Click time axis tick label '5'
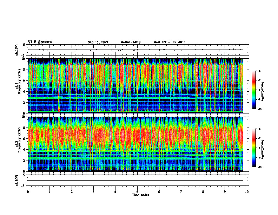 click(x=137, y=192)
